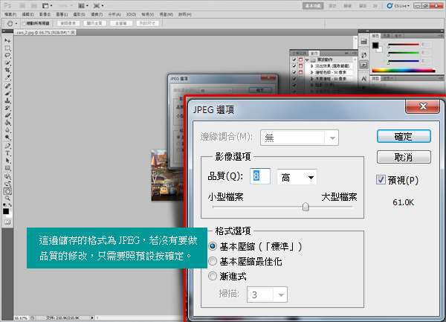Image resolution: width=446 pixels, height=322 pixels.
Task: Select the Move tool in the toolbox
Action: (7, 41)
